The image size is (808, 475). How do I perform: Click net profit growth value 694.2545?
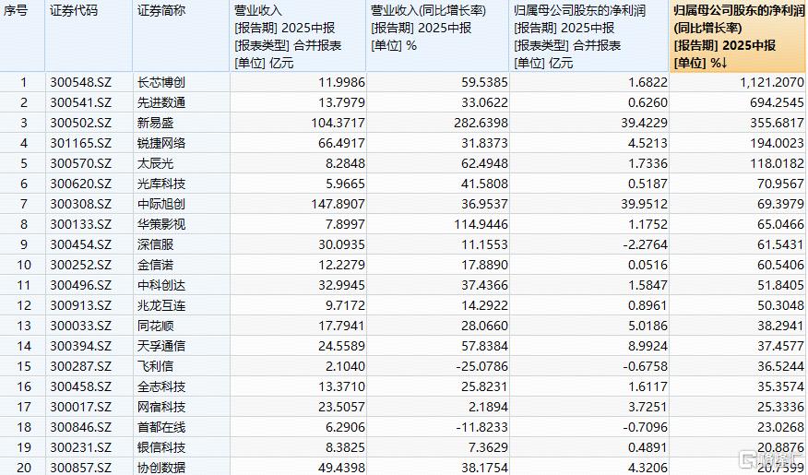pos(777,102)
